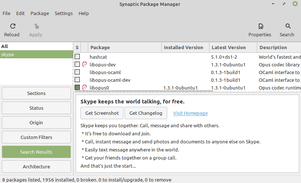Click the Get Screenshot button
The width and height of the screenshot is (301, 183).
click(102, 113)
